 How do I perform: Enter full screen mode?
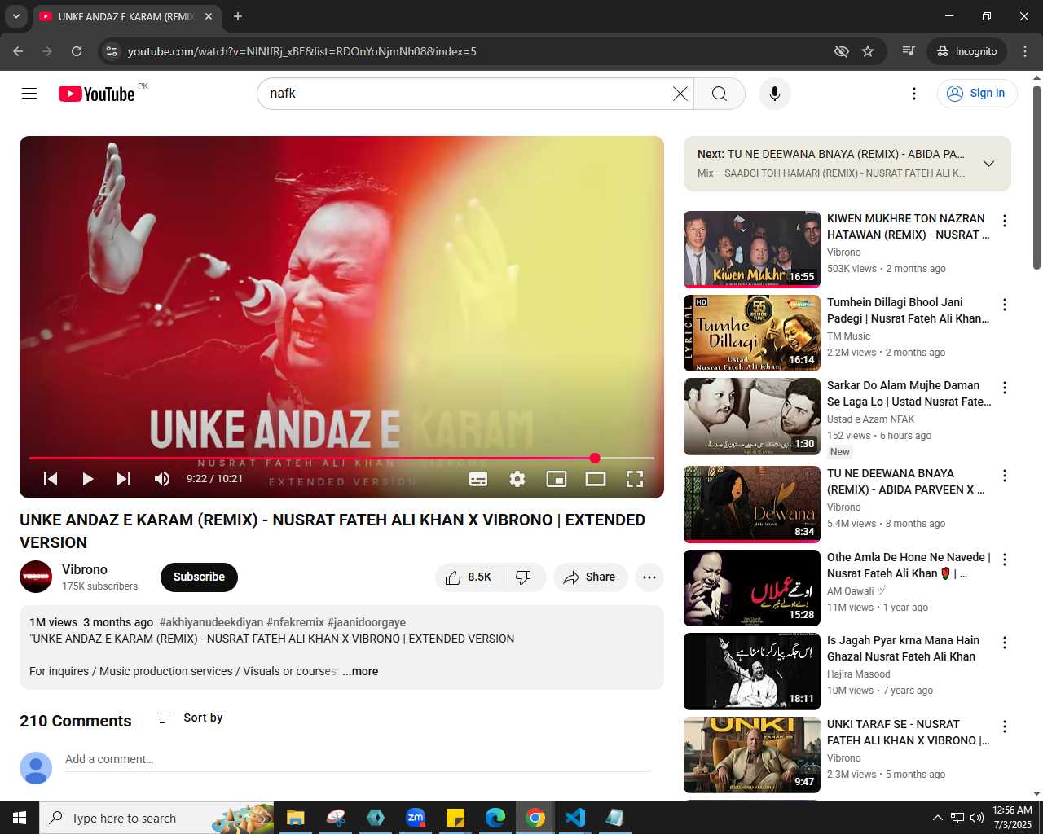tap(635, 479)
